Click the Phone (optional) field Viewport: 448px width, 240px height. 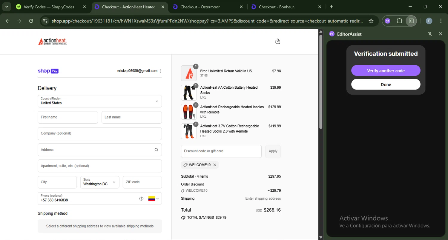[x=100, y=199]
